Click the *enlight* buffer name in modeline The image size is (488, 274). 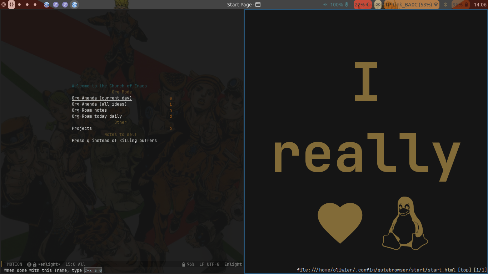click(49, 264)
